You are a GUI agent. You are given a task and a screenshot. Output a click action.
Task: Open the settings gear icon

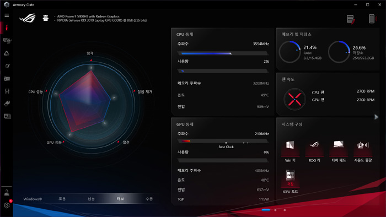pyautogui.click(x=7, y=205)
